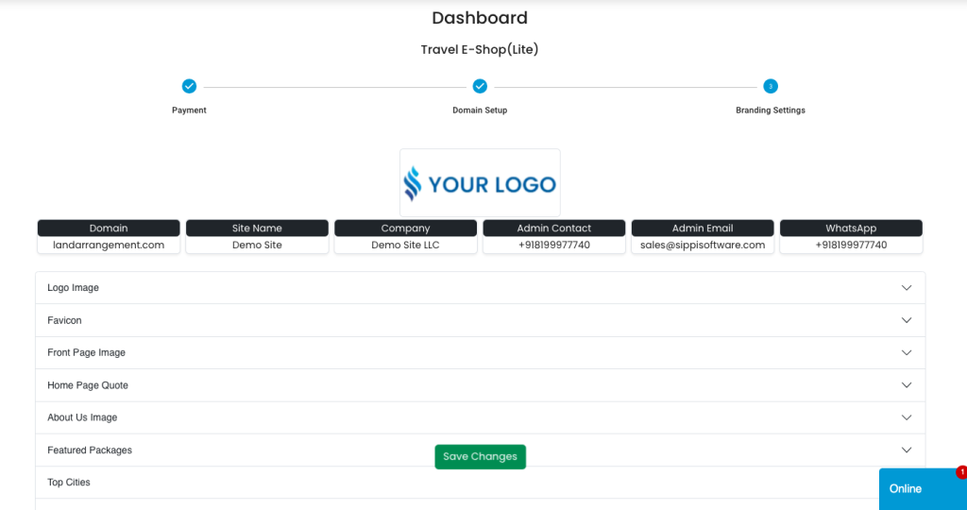Expand the Featured Packages chevron
This screenshot has width=967, height=510.
pyautogui.click(x=907, y=450)
